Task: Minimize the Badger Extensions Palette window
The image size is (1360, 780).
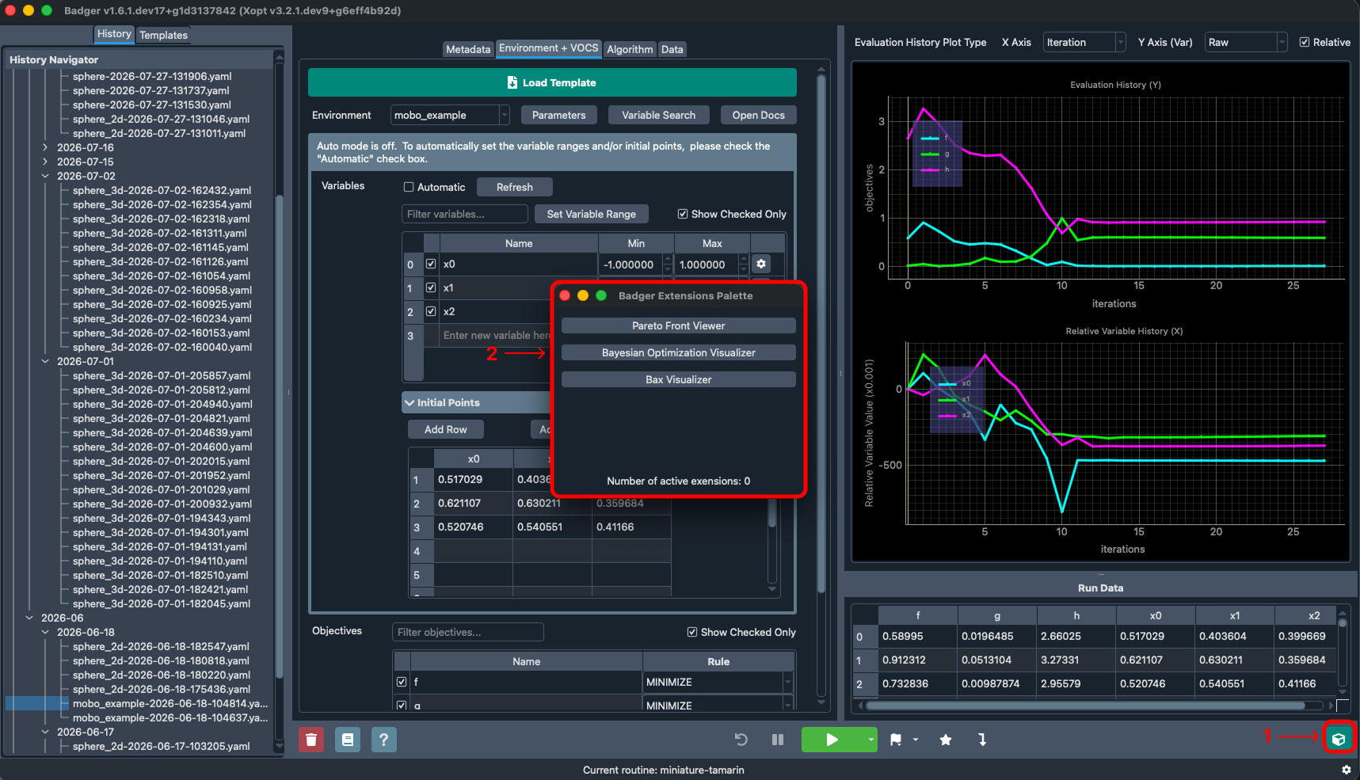Action: 583,295
